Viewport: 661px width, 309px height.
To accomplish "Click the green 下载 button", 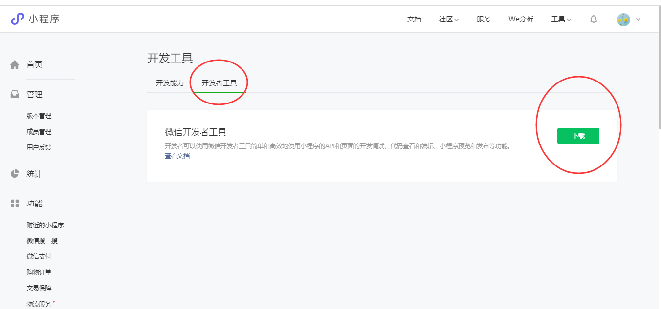I will 578,136.
